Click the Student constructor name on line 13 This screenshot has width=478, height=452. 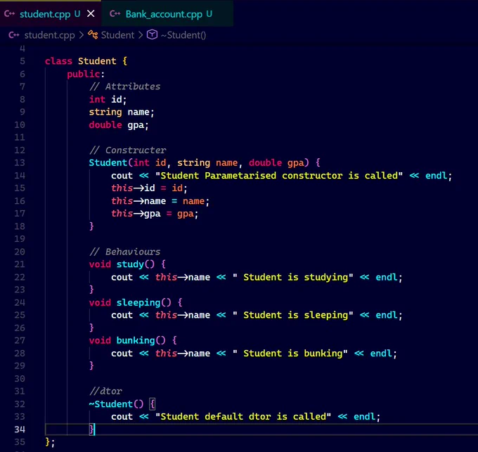point(108,163)
